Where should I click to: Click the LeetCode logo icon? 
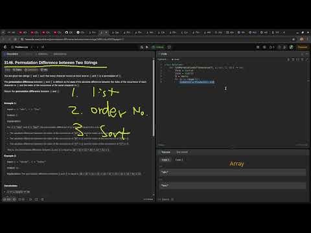tap(5, 47)
